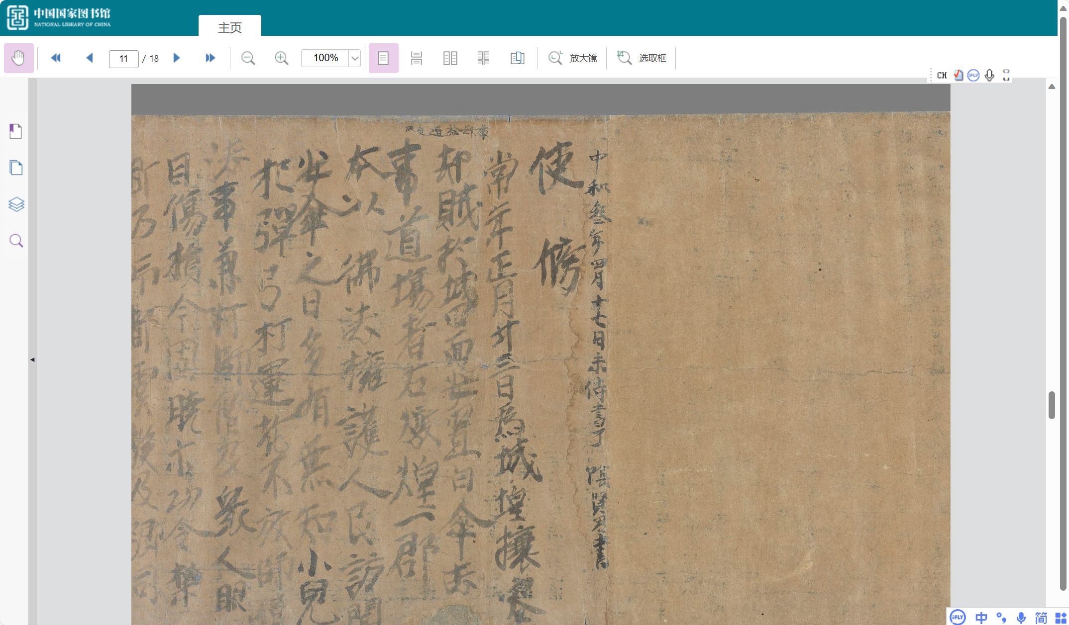
Task: Open the search panel in sidebar
Action: tap(16, 241)
